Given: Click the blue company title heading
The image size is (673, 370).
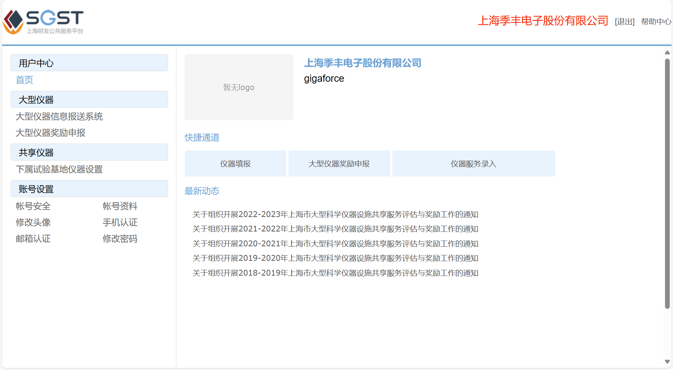Looking at the screenshot, I should (363, 63).
